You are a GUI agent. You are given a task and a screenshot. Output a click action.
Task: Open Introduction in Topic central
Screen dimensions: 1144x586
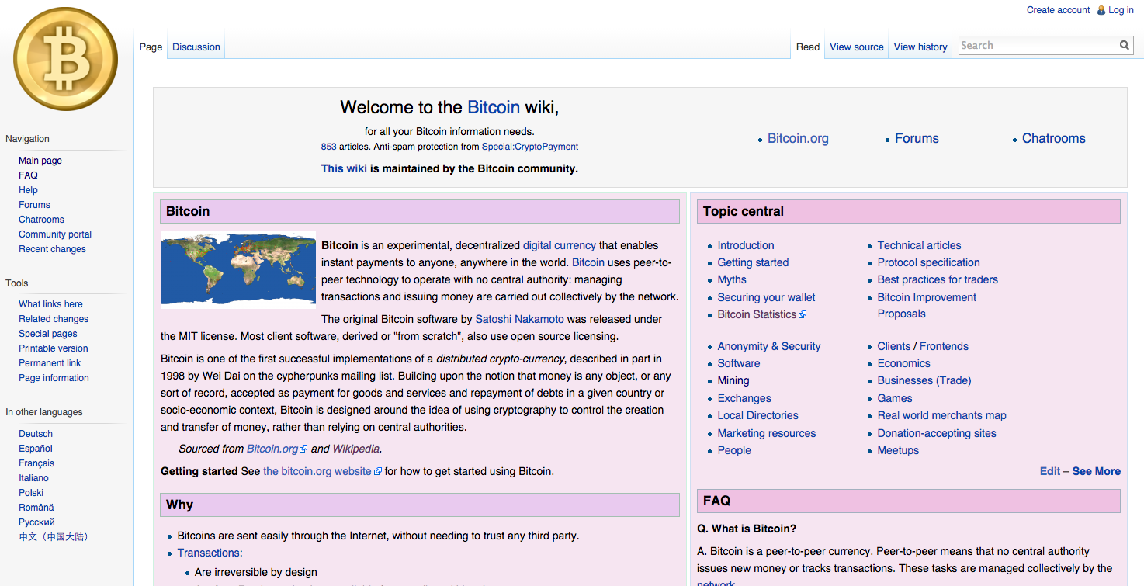tap(746, 245)
